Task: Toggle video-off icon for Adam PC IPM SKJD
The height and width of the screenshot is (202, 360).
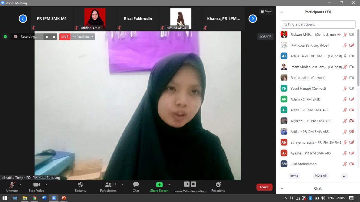Action: pos(352,99)
